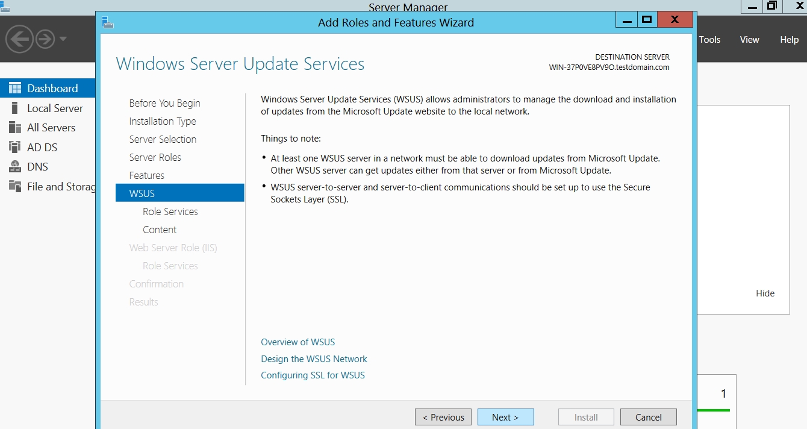
Task: Select the Local Server icon
Action: pyautogui.click(x=15, y=108)
